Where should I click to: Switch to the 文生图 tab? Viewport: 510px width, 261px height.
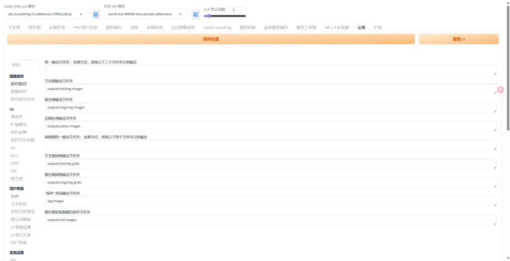[14, 27]
